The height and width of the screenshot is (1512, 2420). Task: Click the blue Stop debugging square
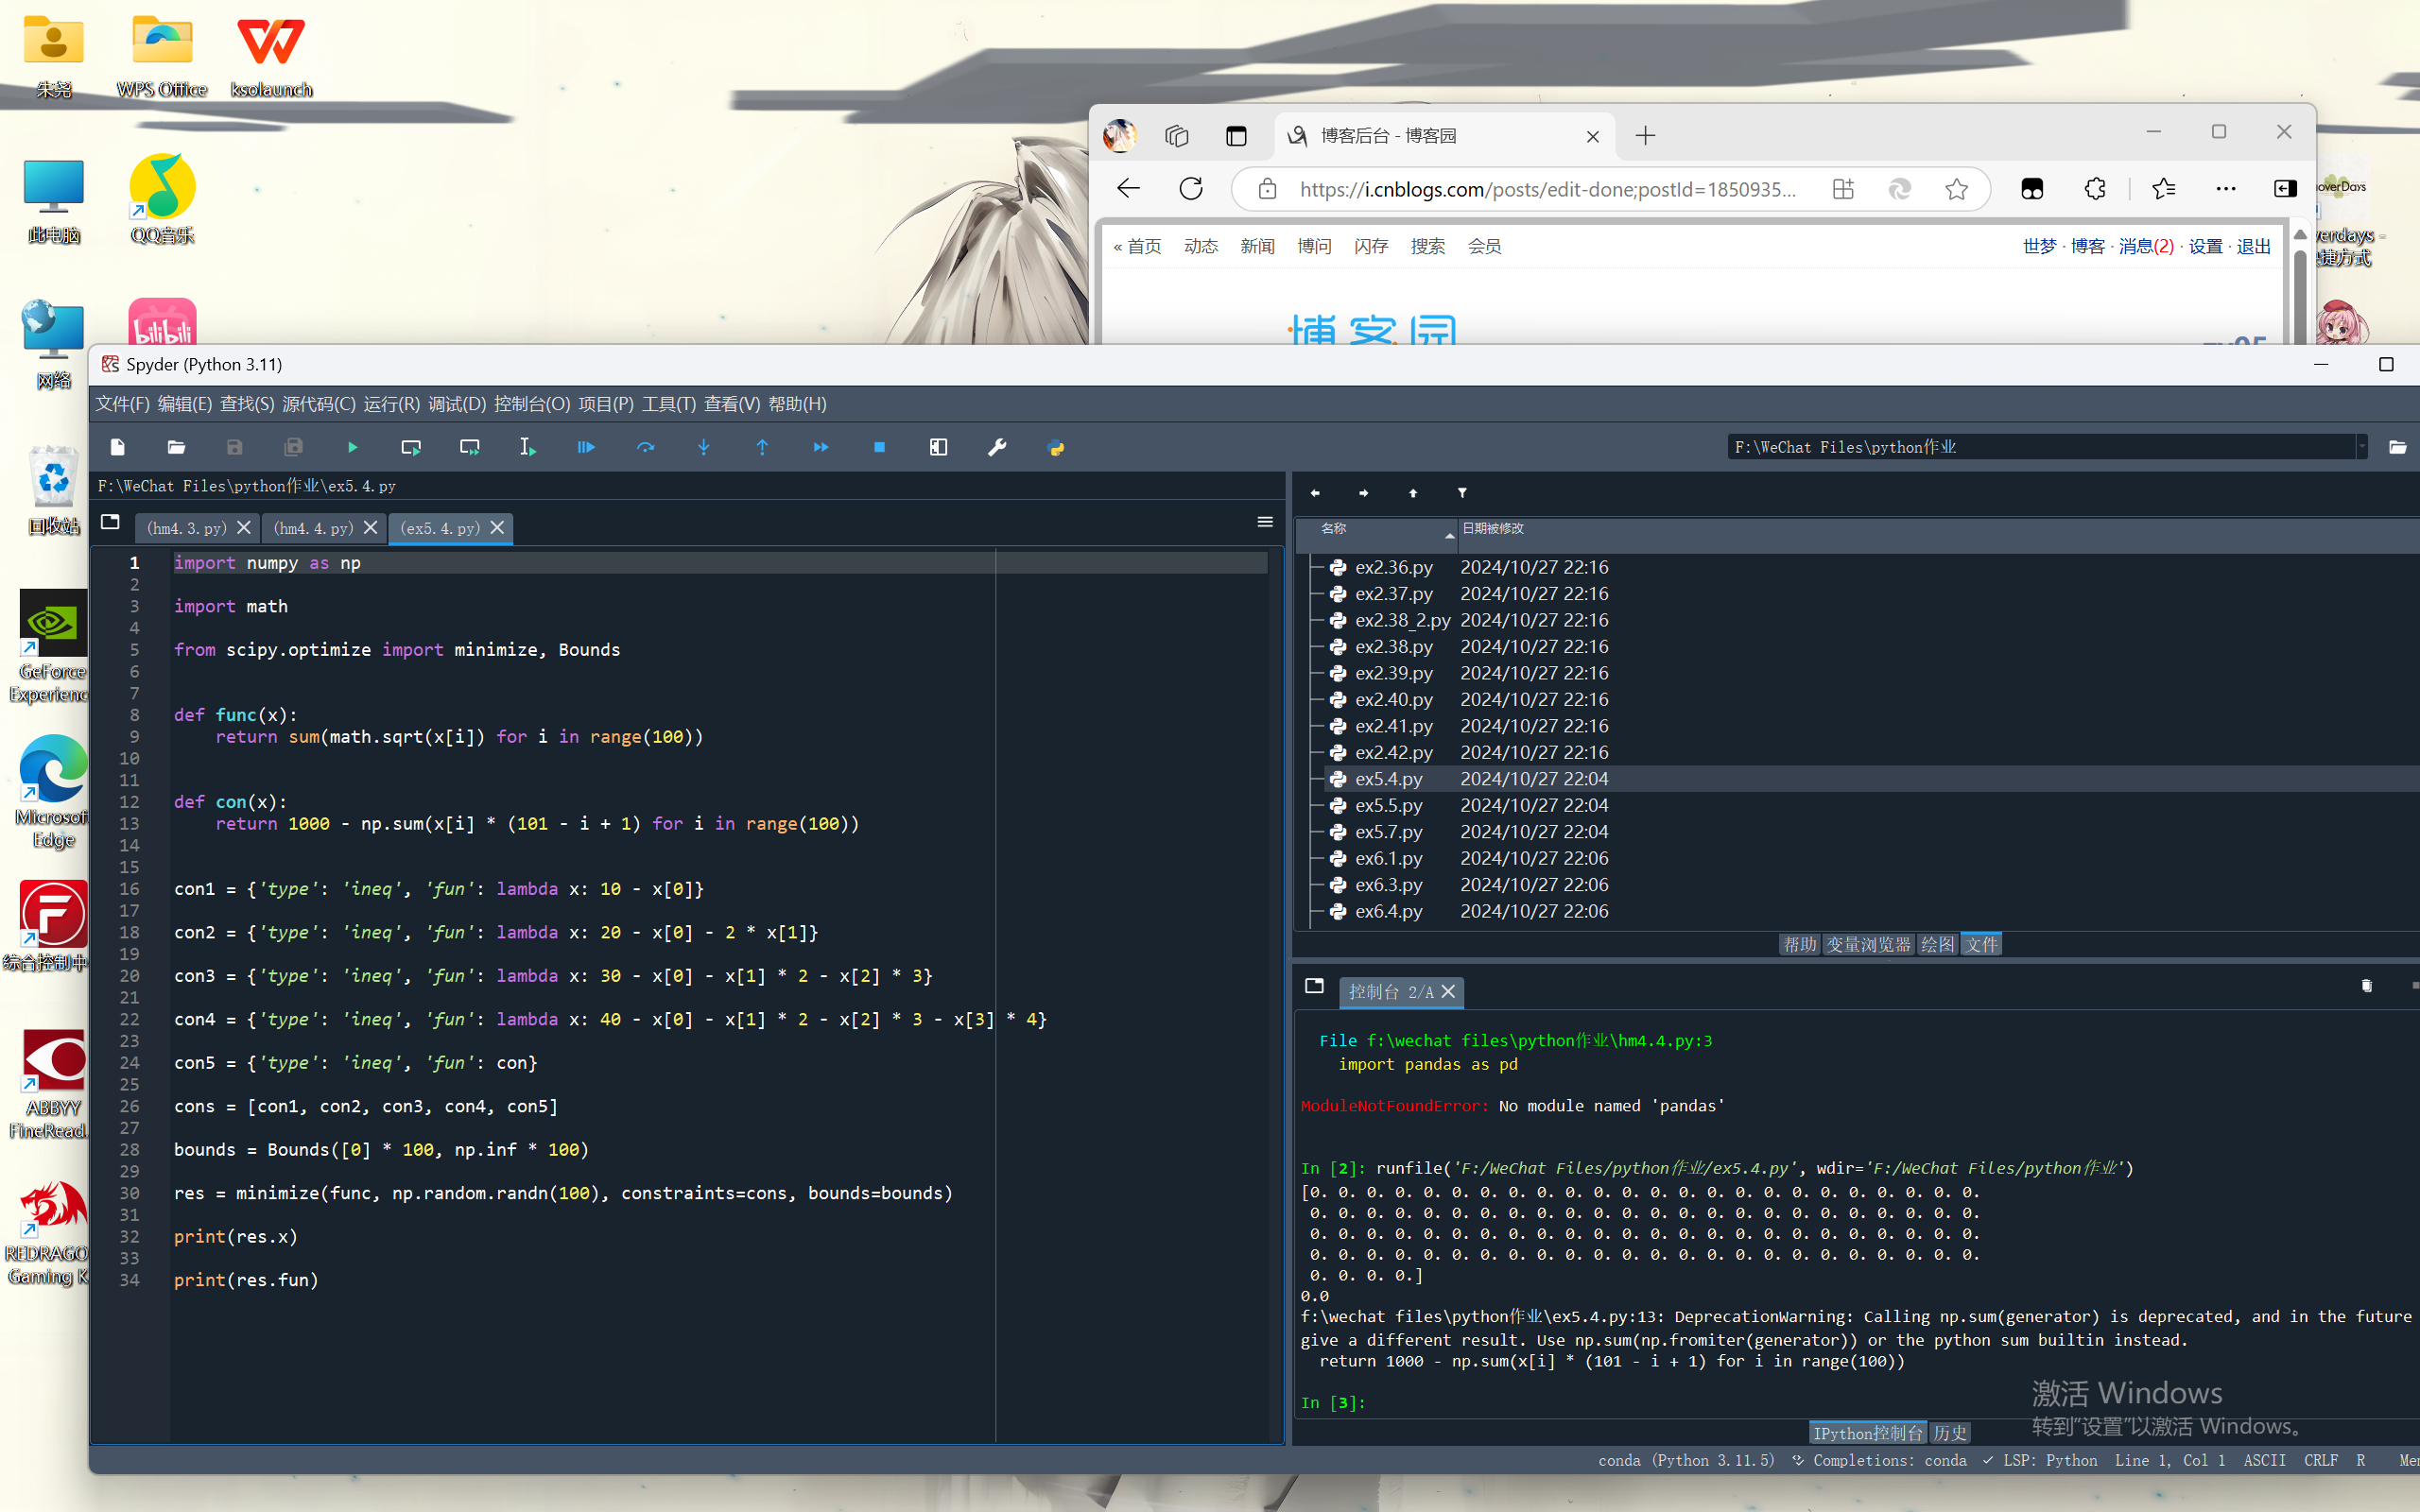point(879,447)
